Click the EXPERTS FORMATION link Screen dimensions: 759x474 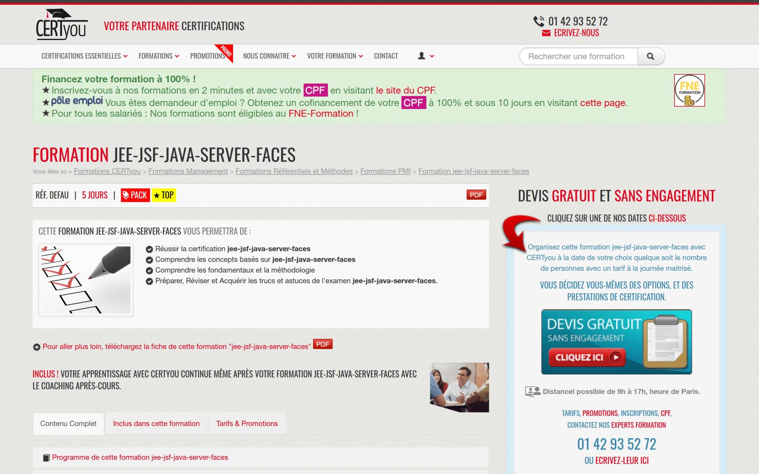[639, 425]
